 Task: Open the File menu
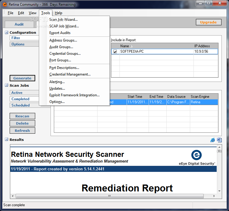[11, 13]
